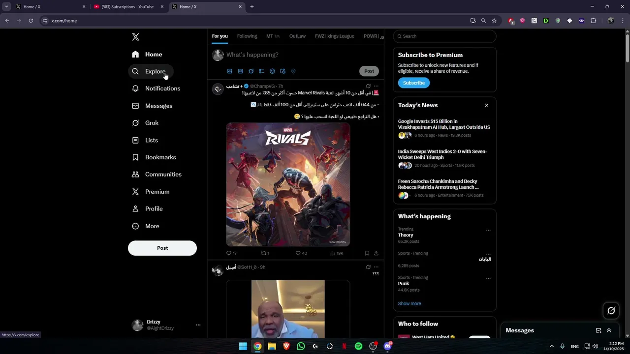The image size is (630, 354).
Task: Share the Marvel Rivals post
Action: [376, 253]
